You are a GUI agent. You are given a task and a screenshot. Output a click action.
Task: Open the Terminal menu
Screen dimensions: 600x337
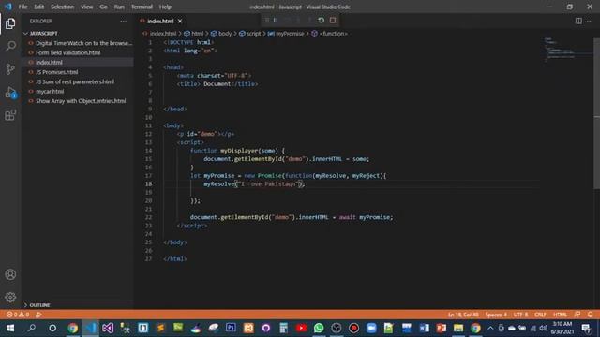pos(142,7)
